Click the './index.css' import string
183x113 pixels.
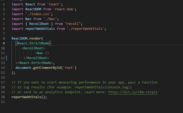click(38, 14)
